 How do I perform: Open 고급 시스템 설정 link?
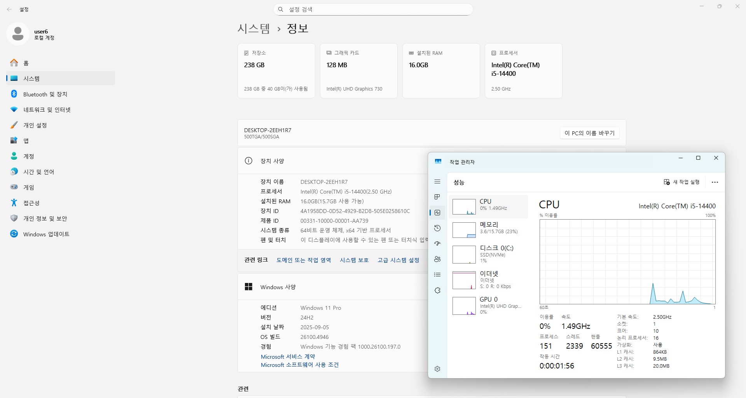tap(398, 260)
